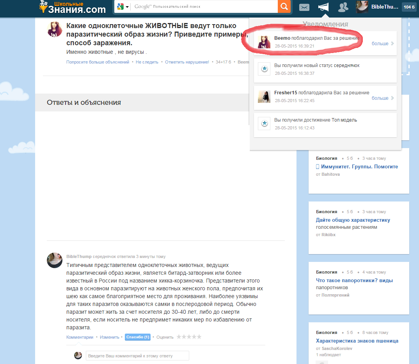
Task: Click the BibleThu... username in header
Action: pyautogui.click(x=385, y=7)
